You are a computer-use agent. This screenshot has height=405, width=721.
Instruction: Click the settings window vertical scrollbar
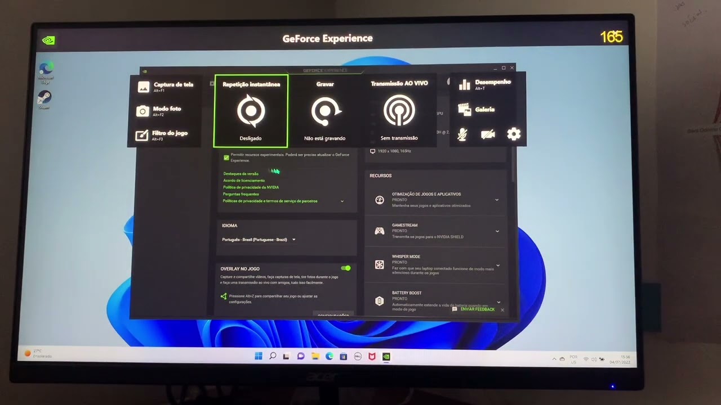click(x=513, y=163)
